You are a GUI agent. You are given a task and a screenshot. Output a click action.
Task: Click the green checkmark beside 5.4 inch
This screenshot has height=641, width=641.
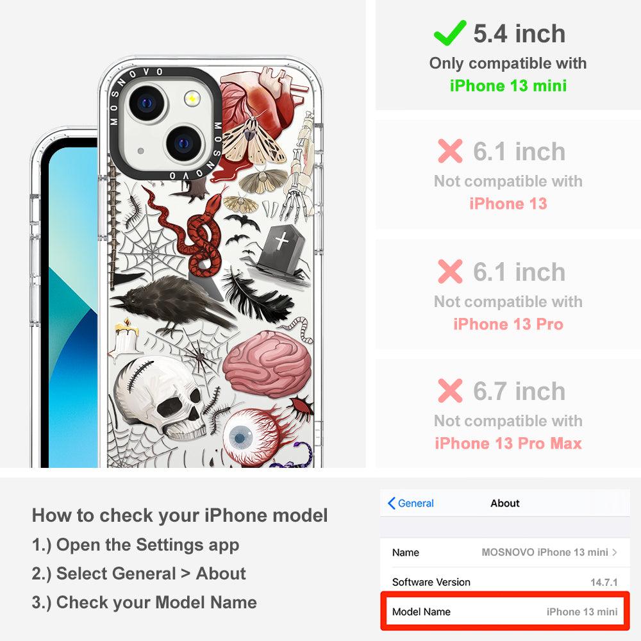[x=450, y=33]
